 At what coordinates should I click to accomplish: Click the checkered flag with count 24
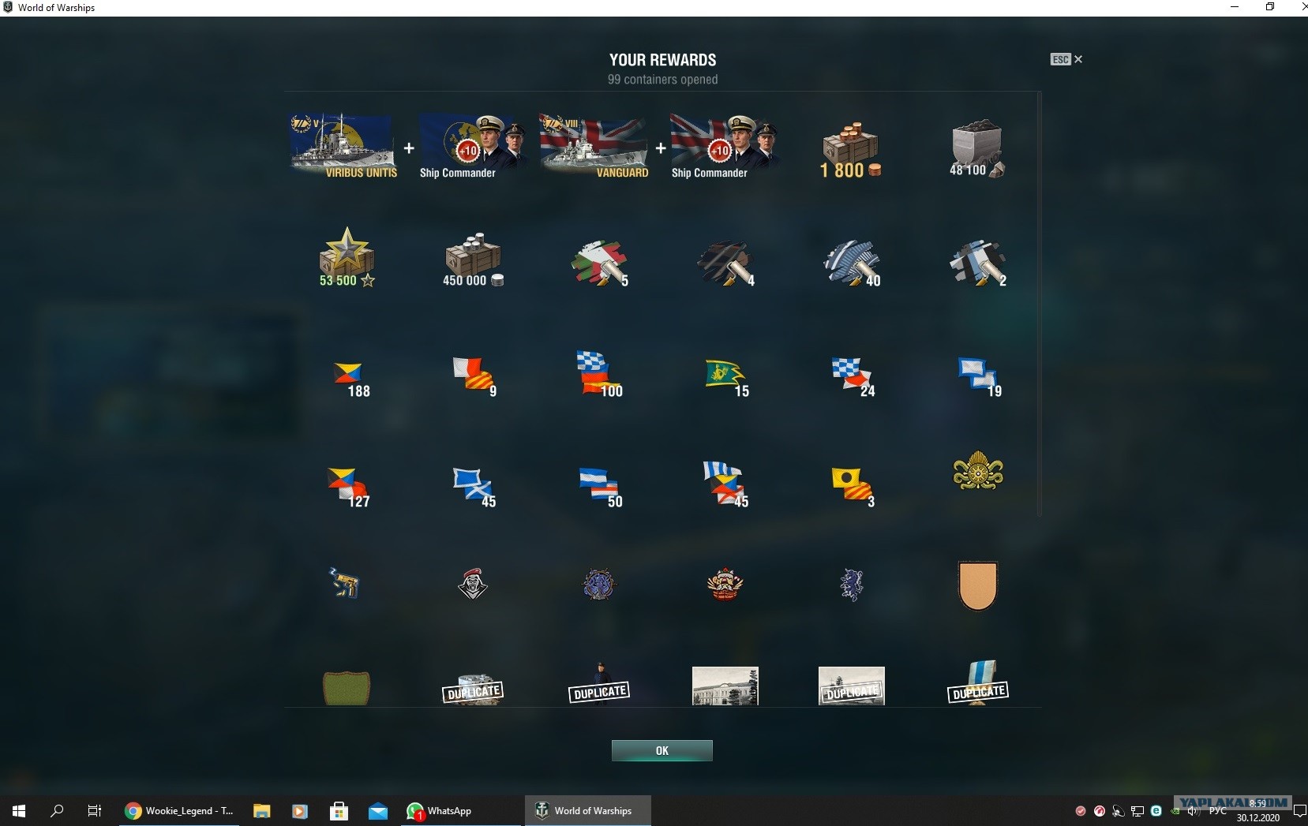point(853,377)
